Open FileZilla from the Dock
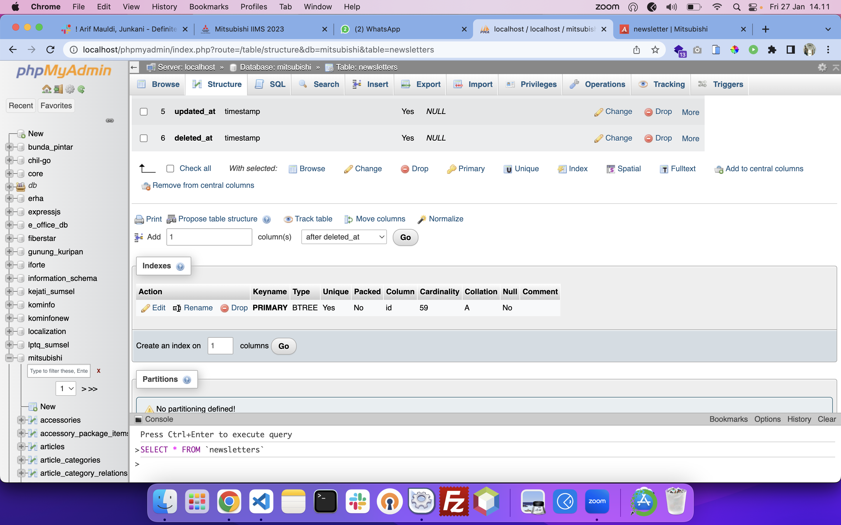Viewport: 841px width, 525px height. click(x=454, y=501)
